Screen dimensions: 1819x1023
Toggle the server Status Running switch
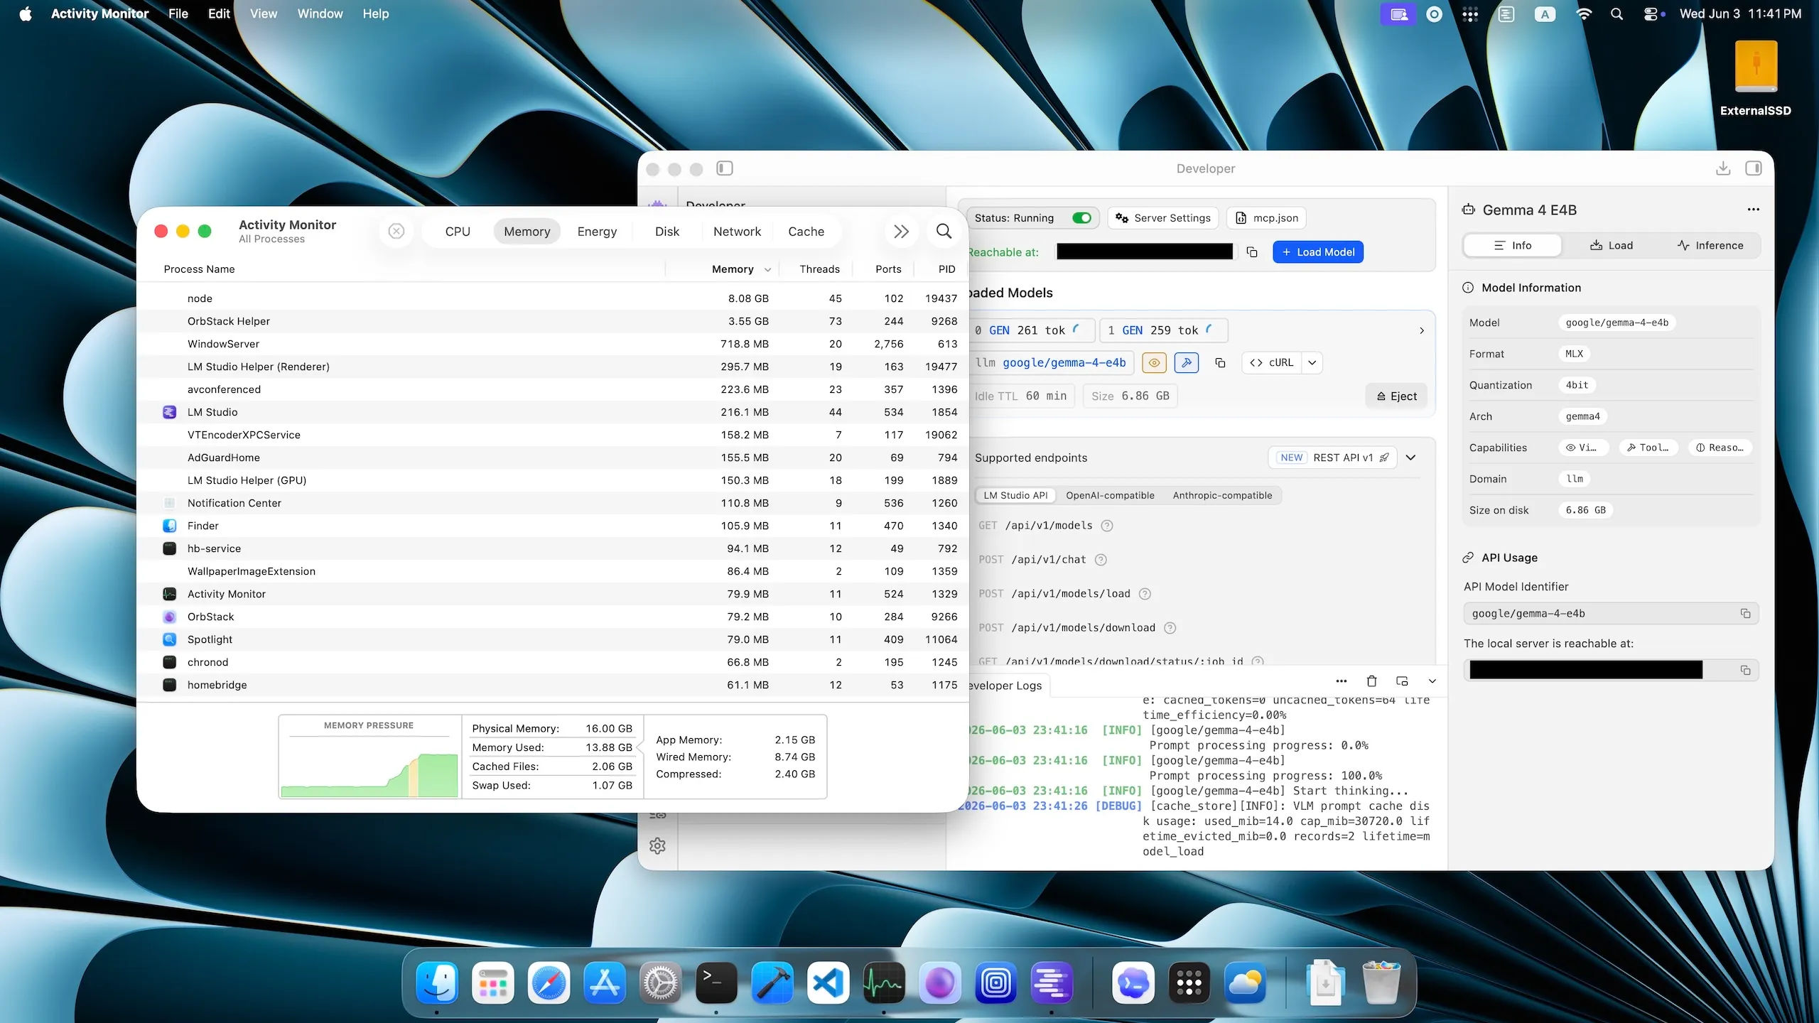(x=1081, y=218)
